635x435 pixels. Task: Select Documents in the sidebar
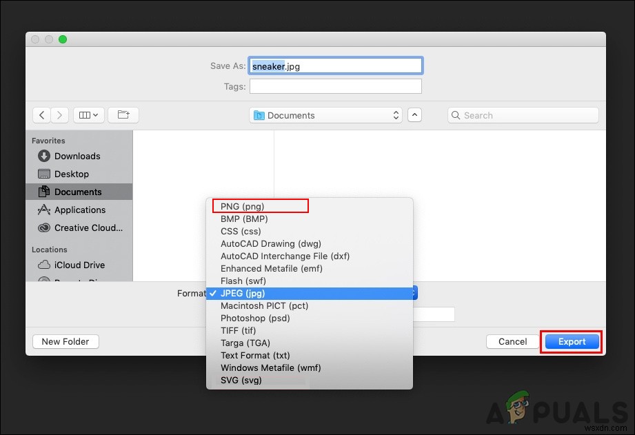(79, 192)
